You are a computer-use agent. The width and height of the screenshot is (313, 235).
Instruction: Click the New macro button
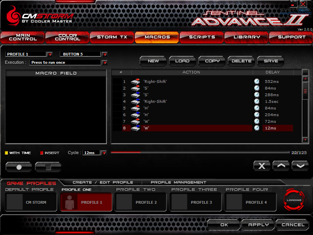click(x=153, y=61)
